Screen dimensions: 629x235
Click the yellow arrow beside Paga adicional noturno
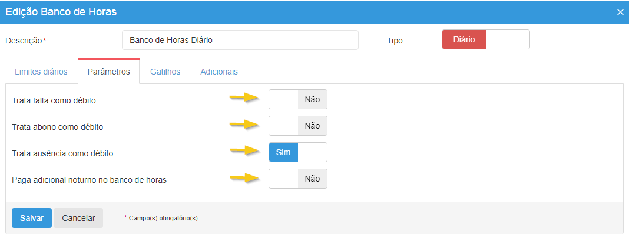pyautogui.click(x=244, y=177)
